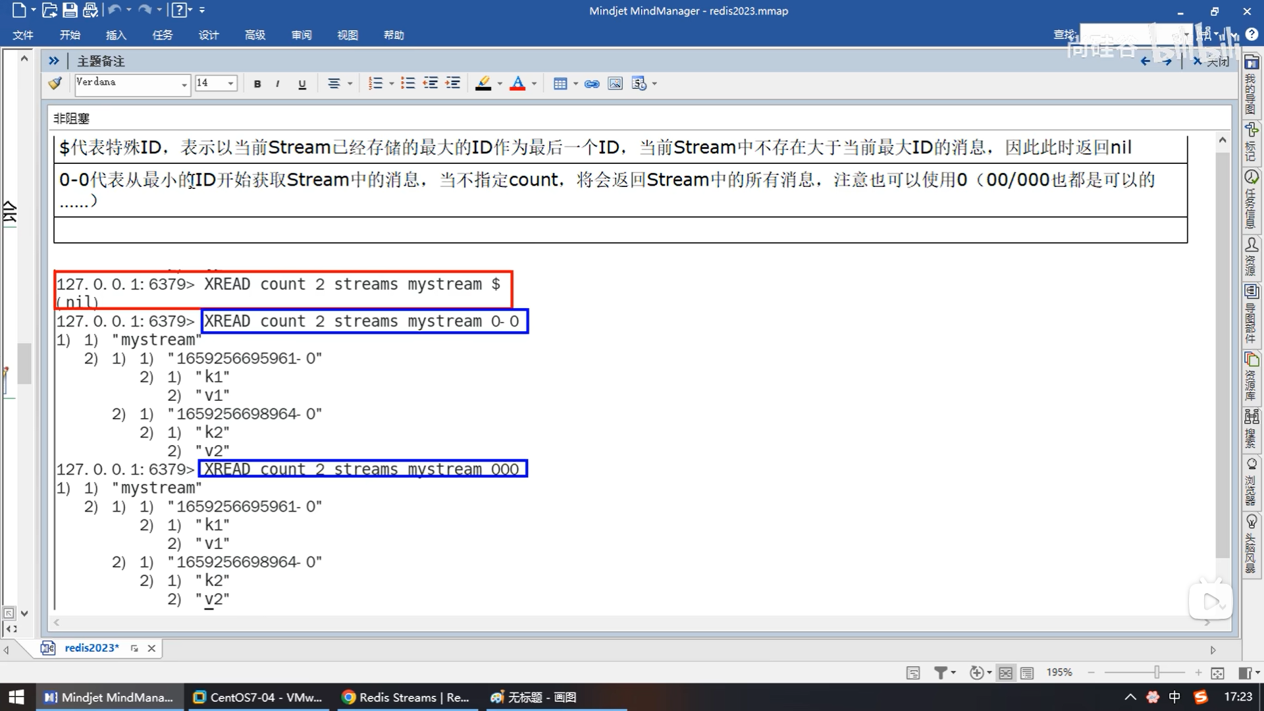The height and width of the screenshot is (711, 1264).
Task: Collapse notes panel with double-arrow button
Action: click(x=54, y=61)
